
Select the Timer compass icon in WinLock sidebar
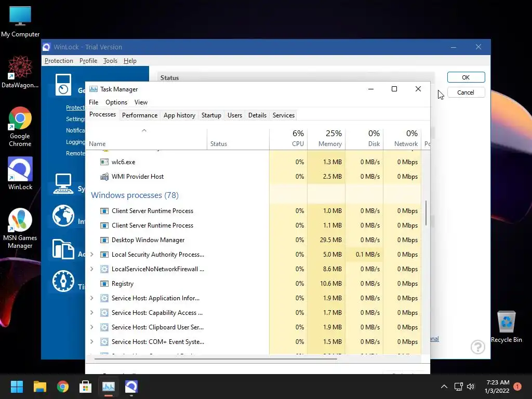coord(63,281)
